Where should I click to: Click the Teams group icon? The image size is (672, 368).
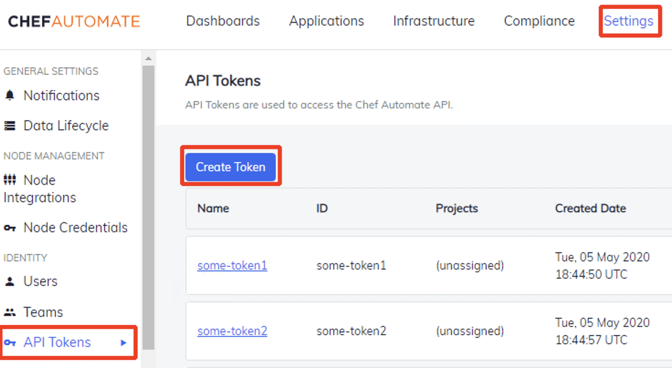(x=10, y=312)
